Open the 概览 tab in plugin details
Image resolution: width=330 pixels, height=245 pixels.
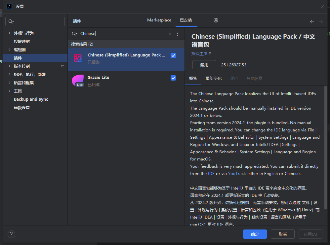[x=193, y=78]
